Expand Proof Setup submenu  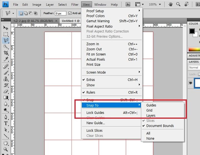pyautogui.click(x=112, y=11)
